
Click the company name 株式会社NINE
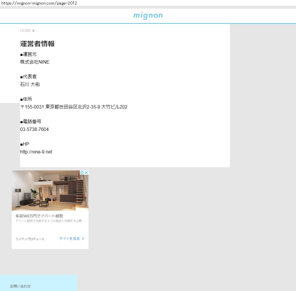point(35,62)
